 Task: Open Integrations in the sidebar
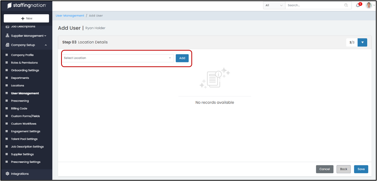pyautogui.click(x=20, y=174)
